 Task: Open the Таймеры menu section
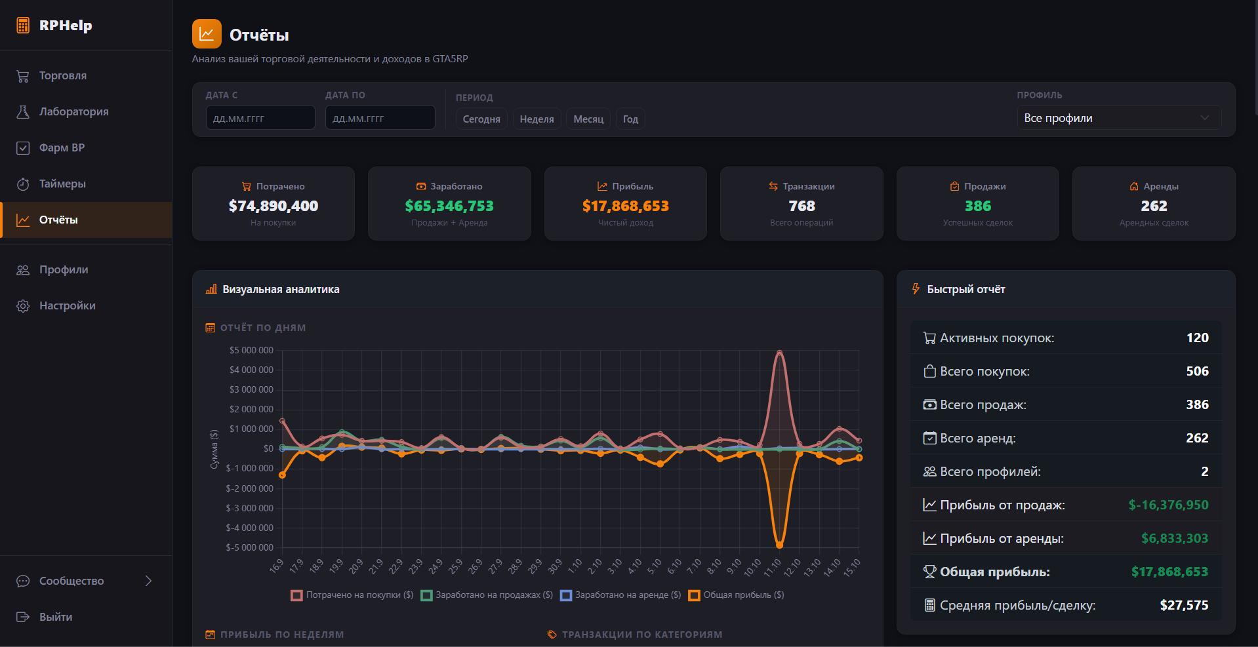click(86, 184)
